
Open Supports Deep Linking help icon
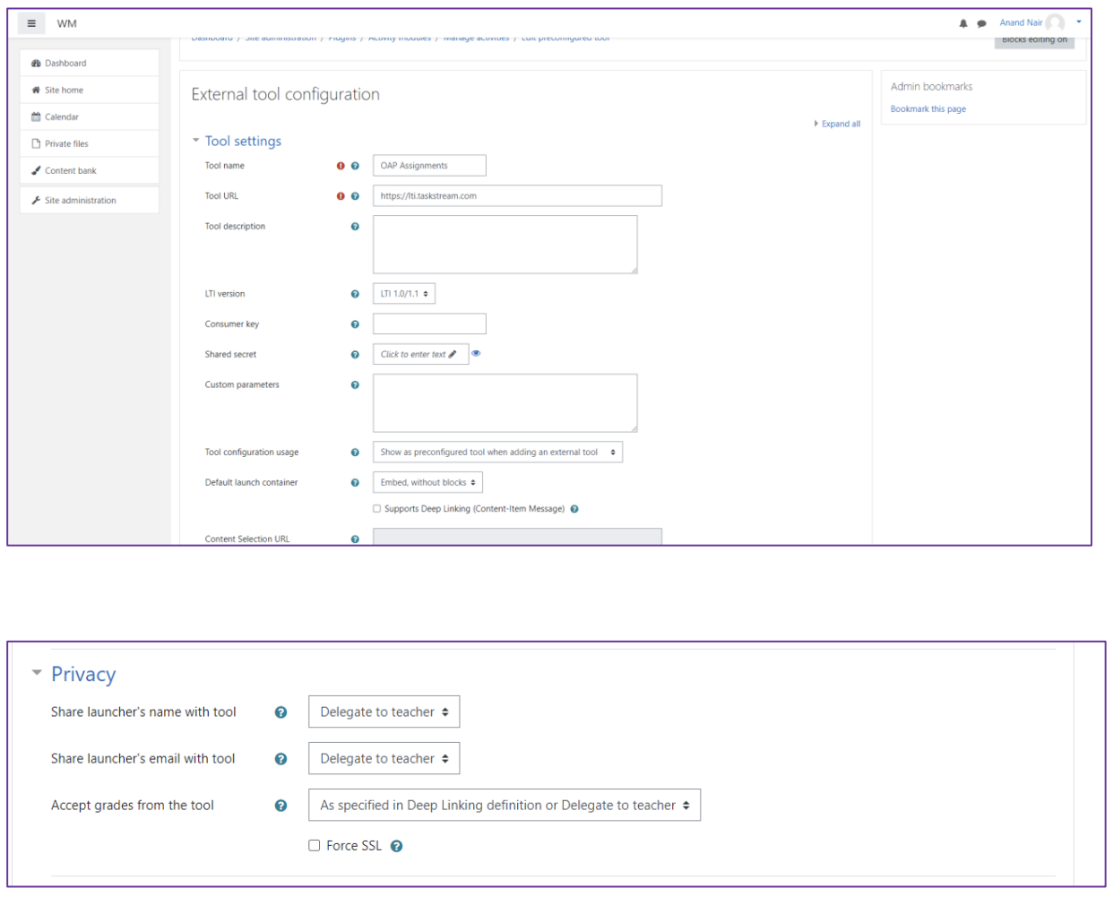574,509
